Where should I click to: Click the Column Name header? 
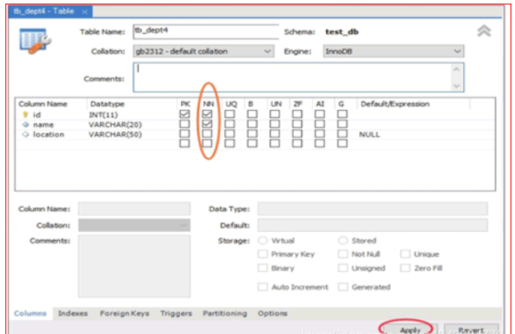(x=43, y=104)
